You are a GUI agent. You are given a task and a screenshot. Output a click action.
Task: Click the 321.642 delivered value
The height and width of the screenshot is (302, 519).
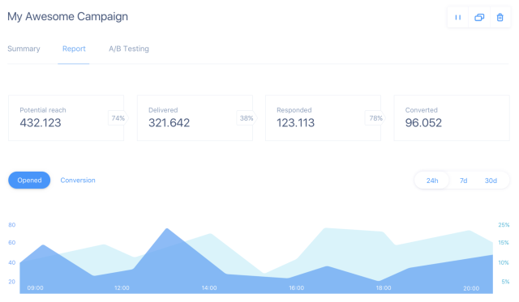click(169, 123)
